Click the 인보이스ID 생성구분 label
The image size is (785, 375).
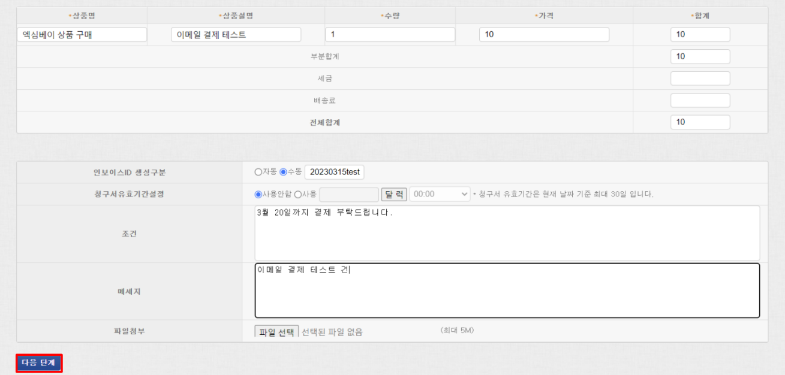130,173
